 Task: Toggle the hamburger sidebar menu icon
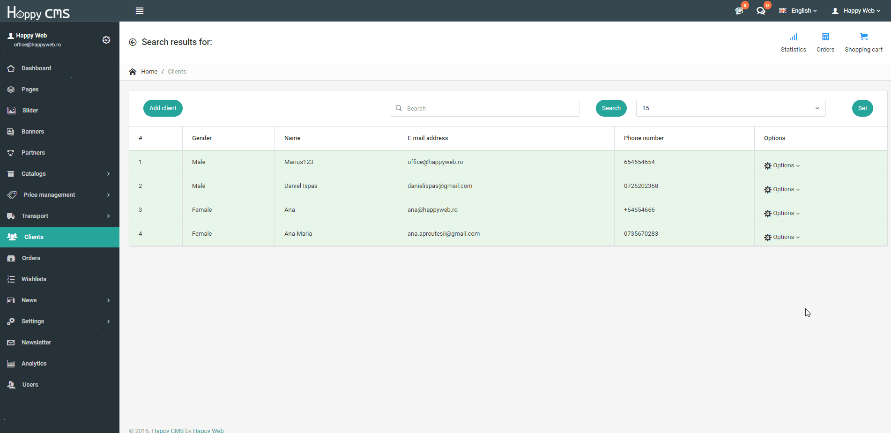(x=140, y=11)
